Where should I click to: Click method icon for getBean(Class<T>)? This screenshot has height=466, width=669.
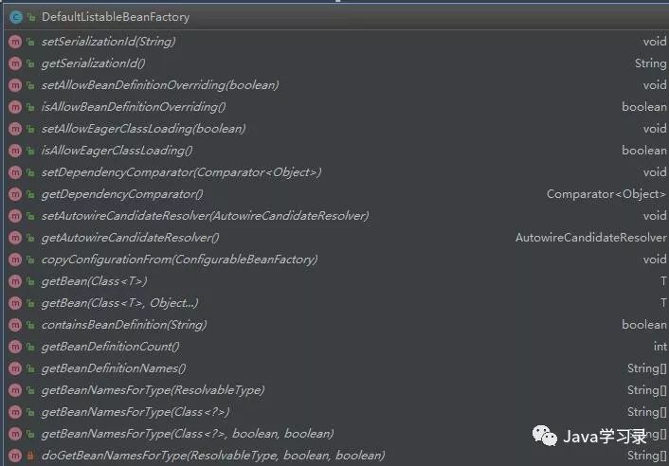pos(15,281)
